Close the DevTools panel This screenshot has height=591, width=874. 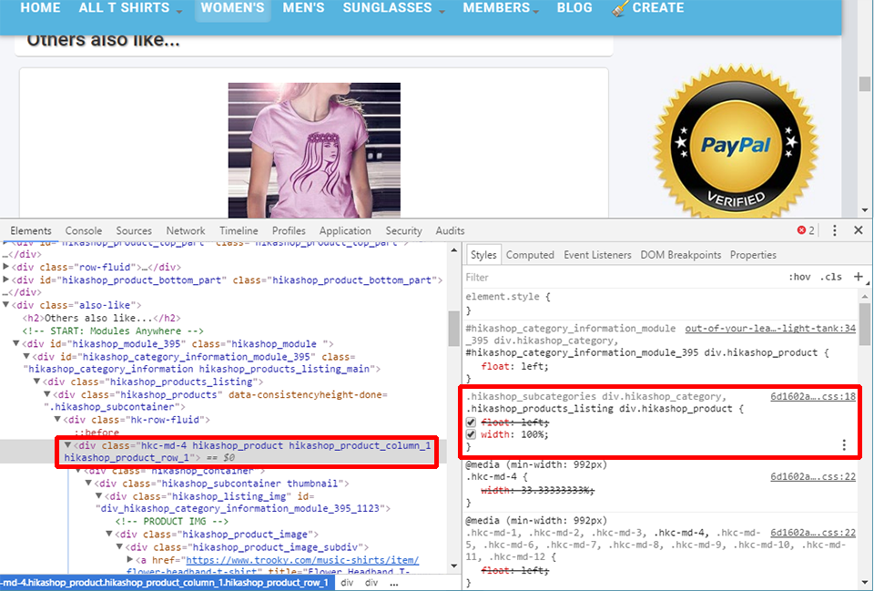coord(858,231)
